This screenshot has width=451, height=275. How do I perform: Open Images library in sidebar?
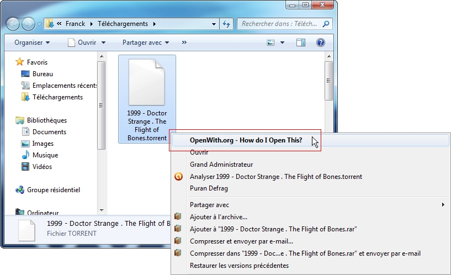point(43,144)
